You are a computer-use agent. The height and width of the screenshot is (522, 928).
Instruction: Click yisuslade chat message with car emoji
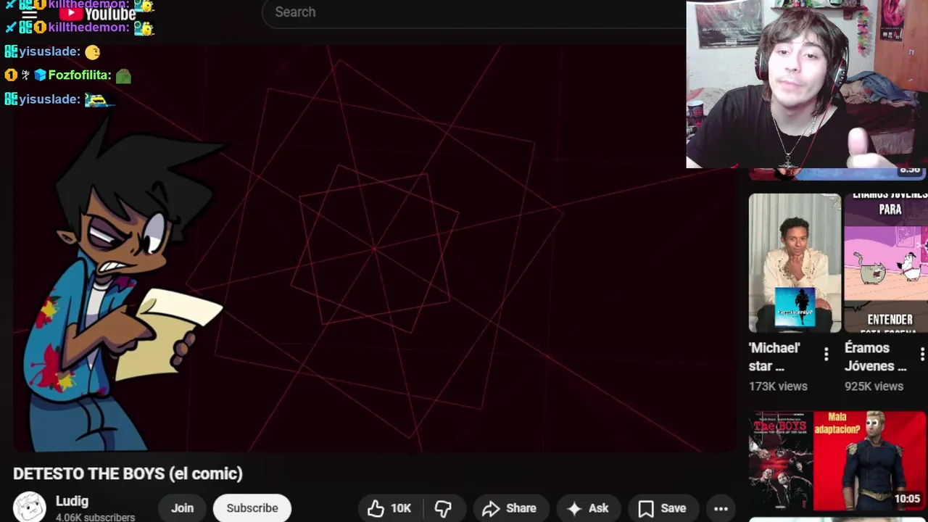[x=59, y=99]
